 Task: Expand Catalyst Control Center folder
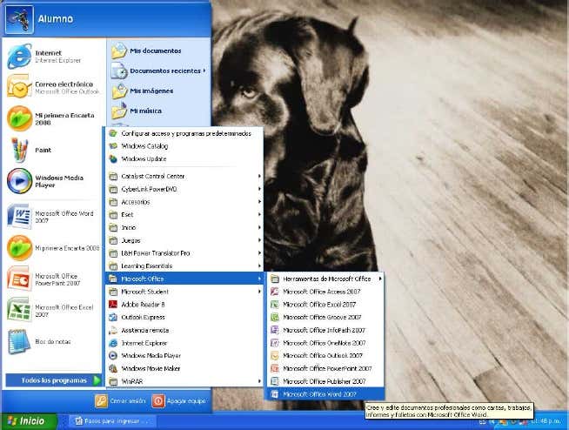pyautogui.click(x=184, y=176)
